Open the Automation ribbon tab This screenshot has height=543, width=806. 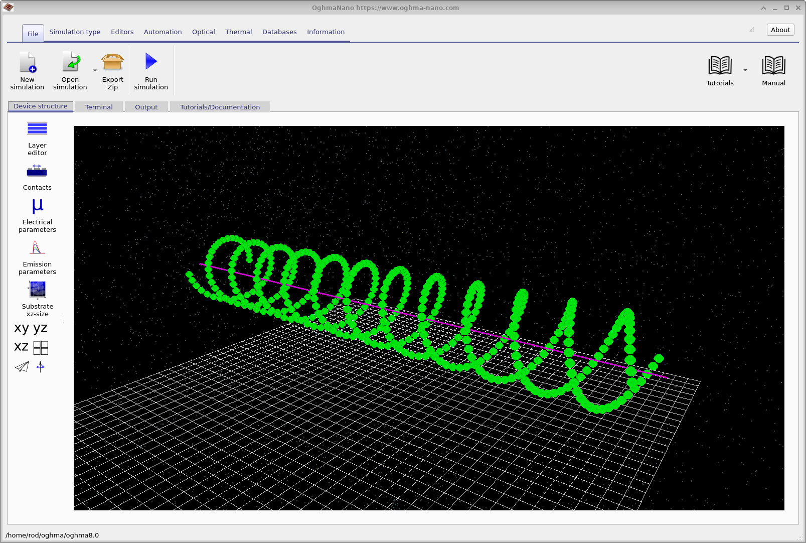tap(163, 32)
